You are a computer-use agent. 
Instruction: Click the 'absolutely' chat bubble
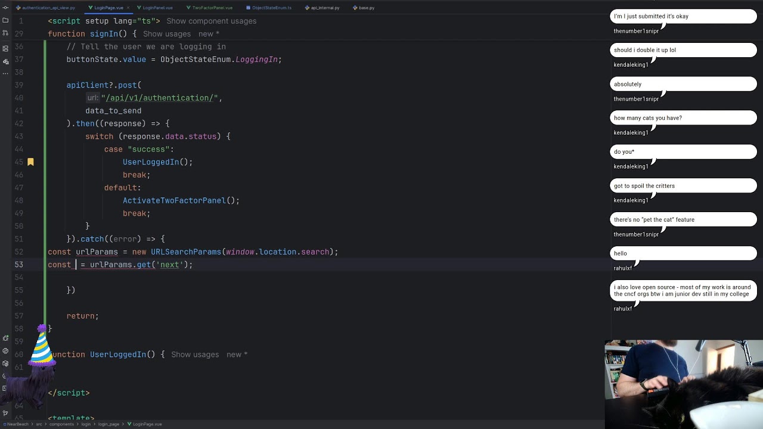click(683, 84)
